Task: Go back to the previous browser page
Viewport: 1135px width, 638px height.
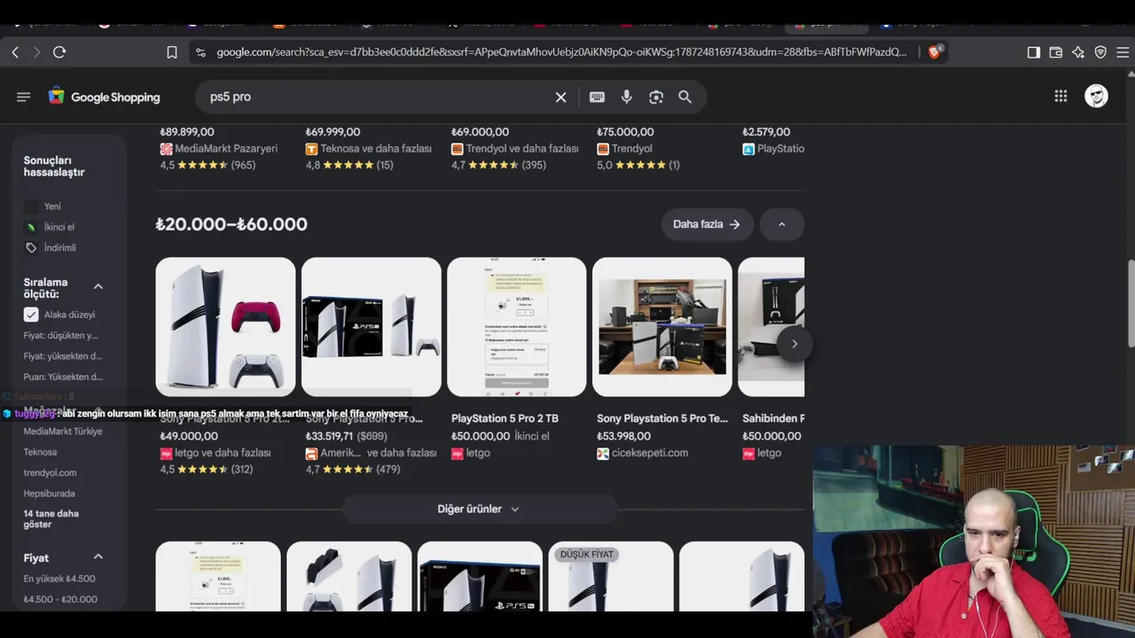Action: tap(15, 52)
